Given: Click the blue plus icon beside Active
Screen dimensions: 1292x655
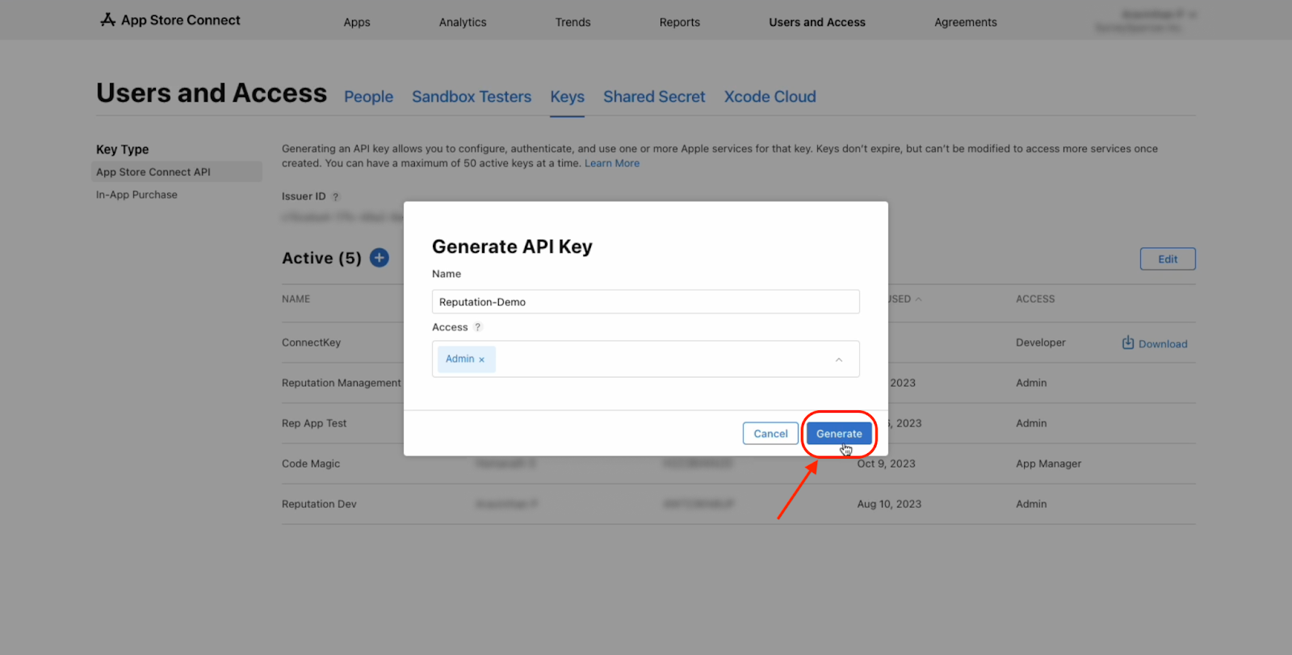Looking at the screenshot, I should click(379, 258).
